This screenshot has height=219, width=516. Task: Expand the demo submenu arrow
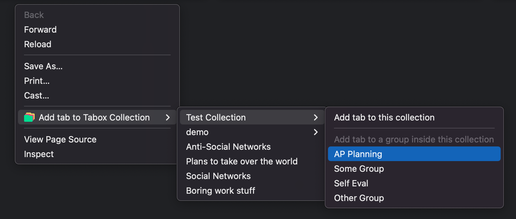(315, 132)
